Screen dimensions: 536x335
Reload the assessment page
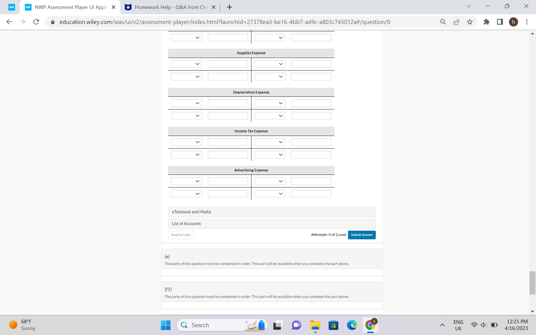[36, 22]
